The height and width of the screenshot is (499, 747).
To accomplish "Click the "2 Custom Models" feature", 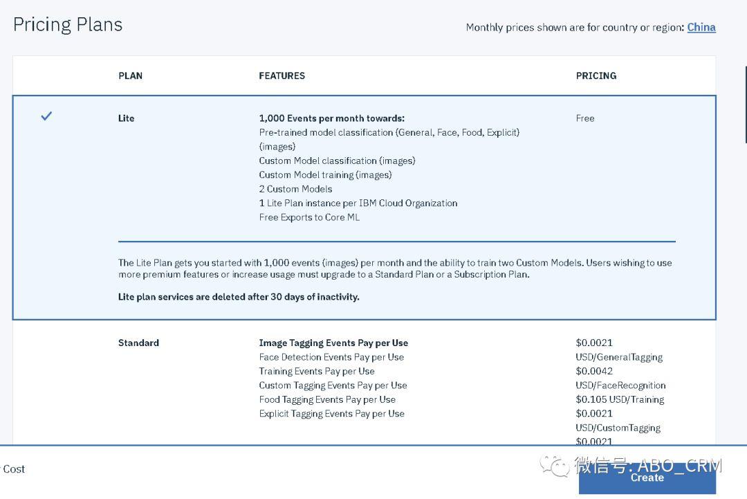I will pos(295,189).
